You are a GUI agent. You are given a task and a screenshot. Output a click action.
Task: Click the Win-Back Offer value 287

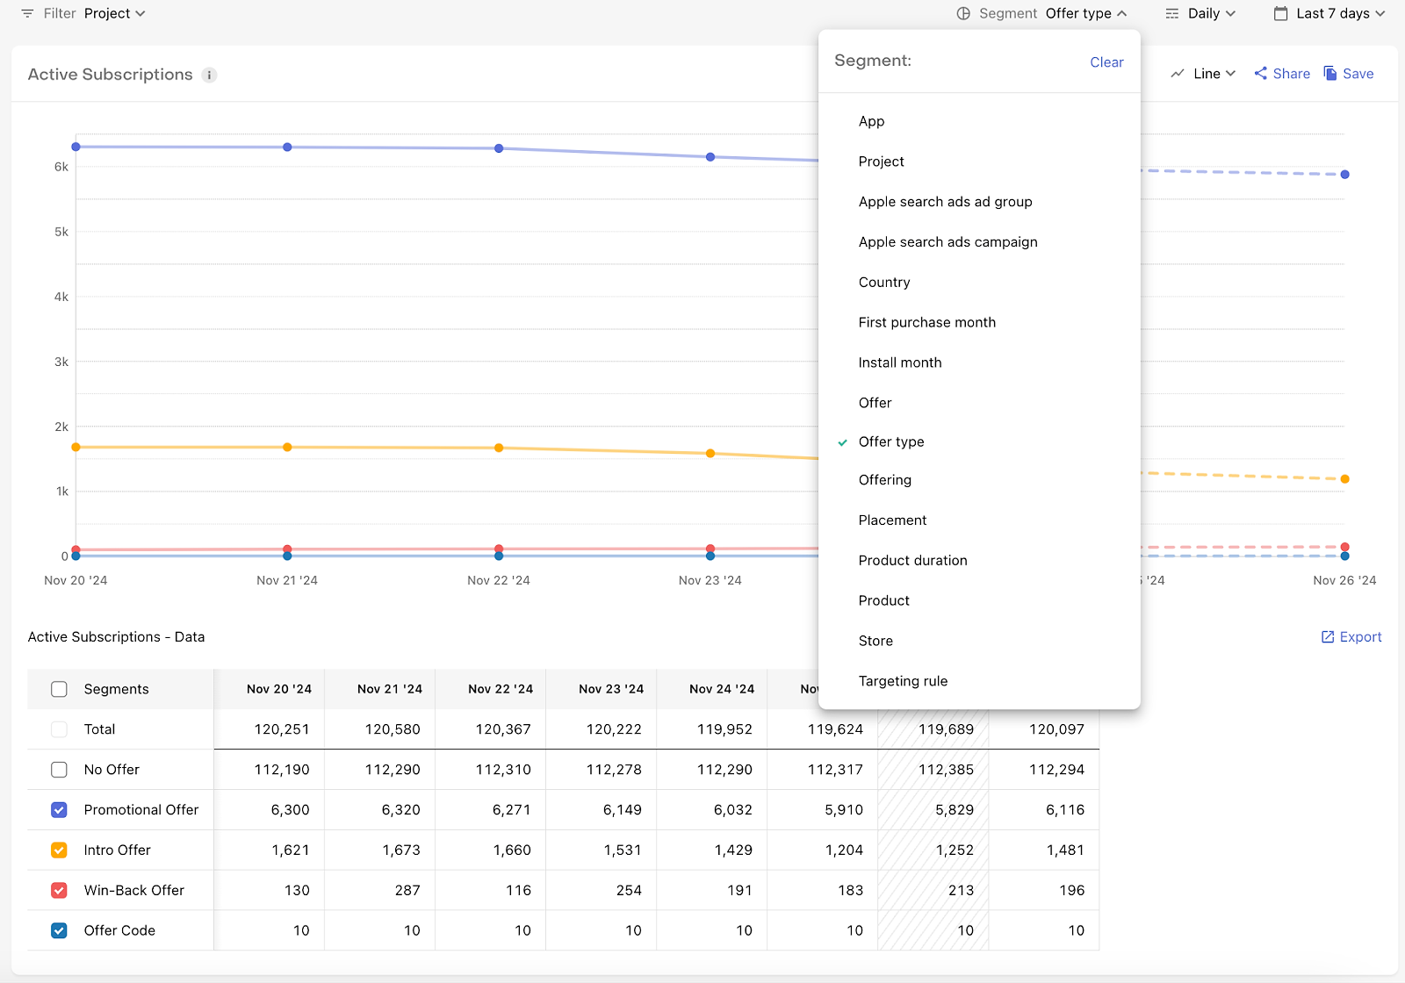(407, 891)
